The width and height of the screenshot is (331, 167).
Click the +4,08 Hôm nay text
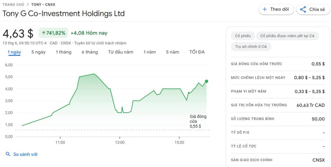coord(89,33)
